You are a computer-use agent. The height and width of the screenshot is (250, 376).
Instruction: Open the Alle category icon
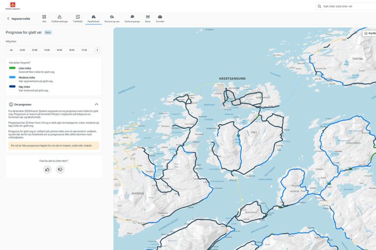(x=44, y=17)
